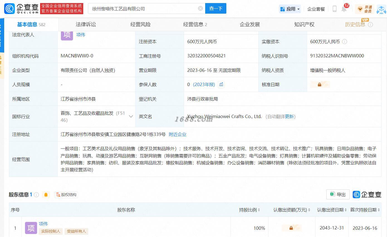Click 更新 link by English name
The image size is (387, 237).
point(290,116)
